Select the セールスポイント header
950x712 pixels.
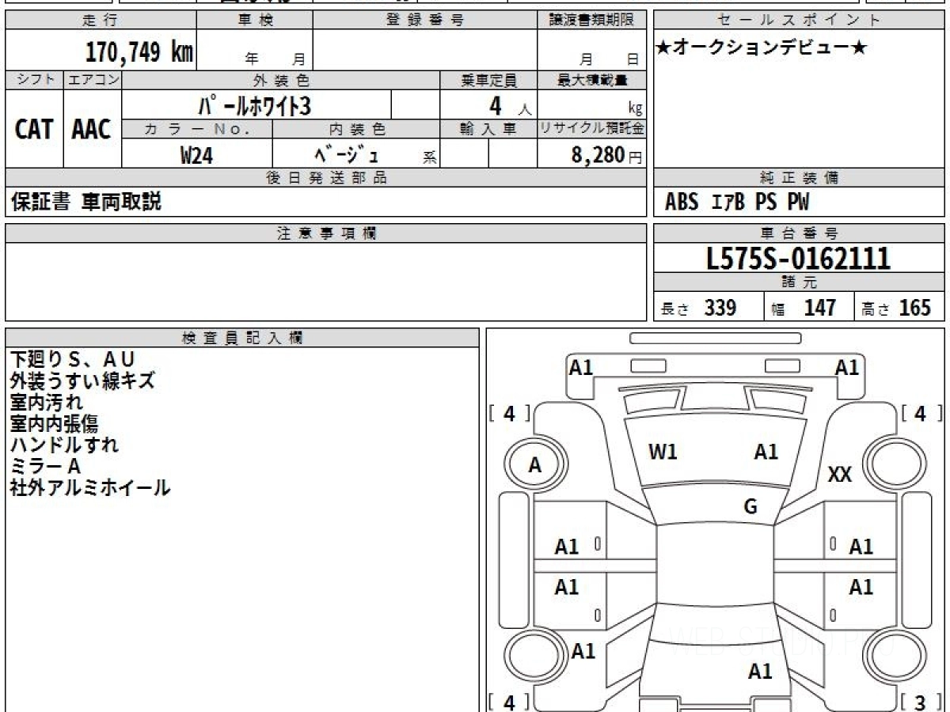pos(800,21)
